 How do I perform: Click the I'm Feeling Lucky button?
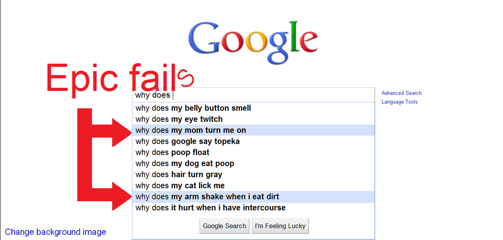point(280,226)
